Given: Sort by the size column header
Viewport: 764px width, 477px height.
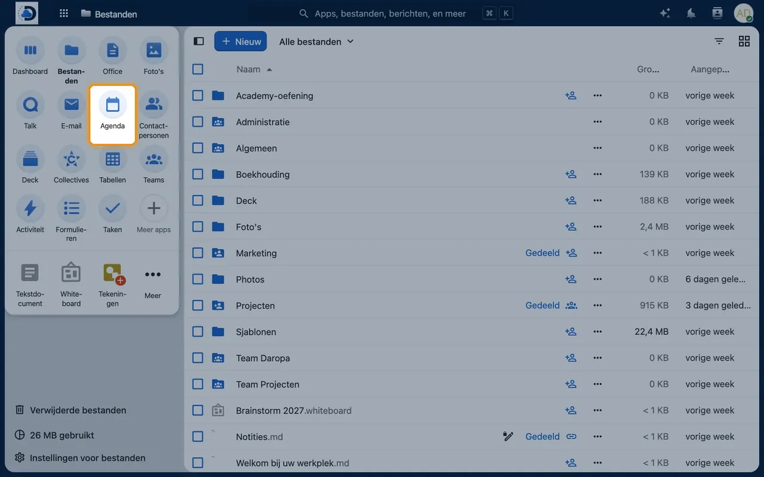Looking at the screenshot, I should point(648,69).
